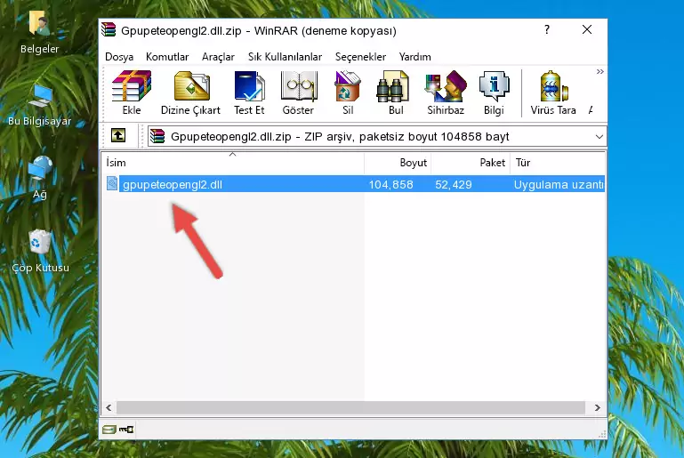Click gpupeteopengl2.dll file icon

tap(112, 183)
